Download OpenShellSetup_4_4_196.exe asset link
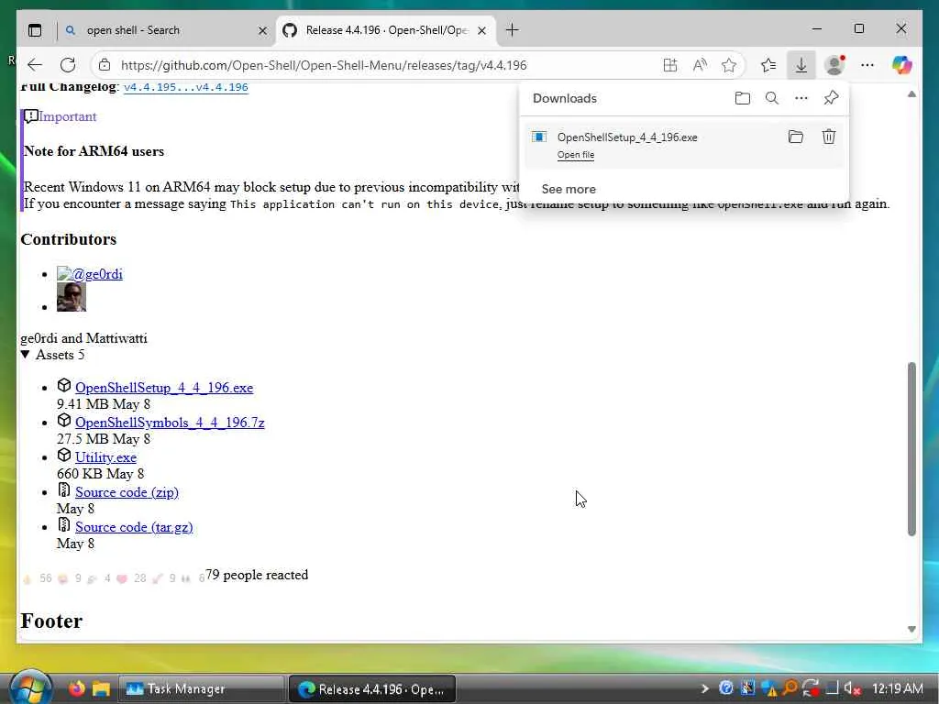The width and height of the screenshot is (939, 704). click(x=164, y=388)
